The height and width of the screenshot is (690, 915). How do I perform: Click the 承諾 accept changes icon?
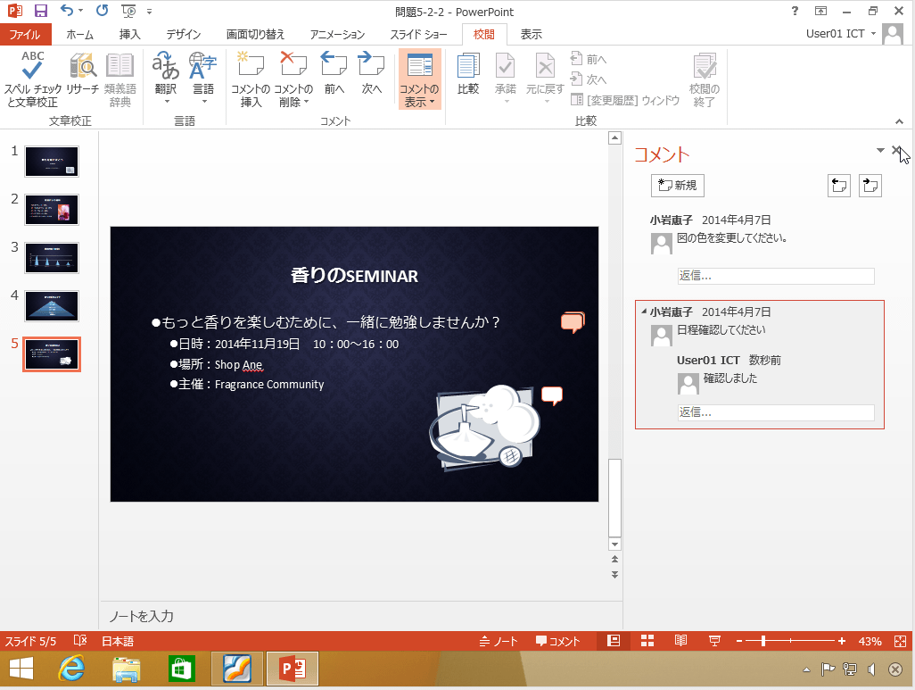505,76
